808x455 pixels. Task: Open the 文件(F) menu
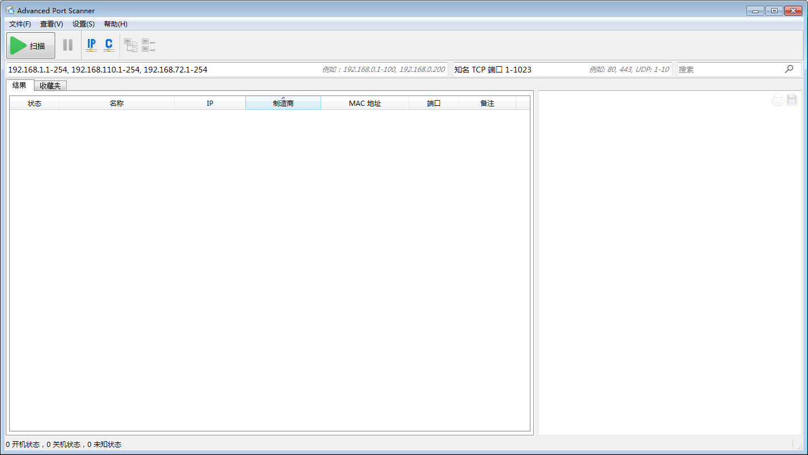[20, 24]
